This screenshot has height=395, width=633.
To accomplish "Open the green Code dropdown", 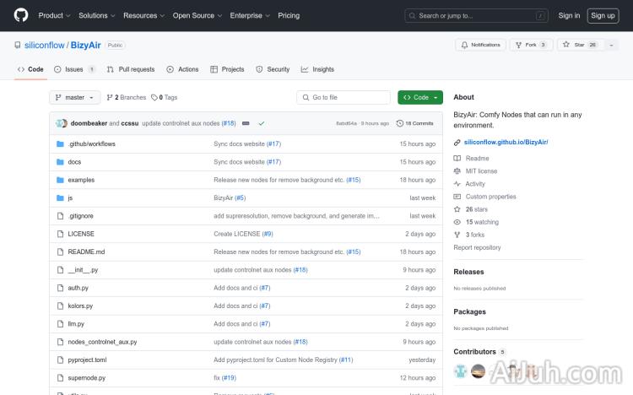I will pyautogui.click(x=420, y=98).
